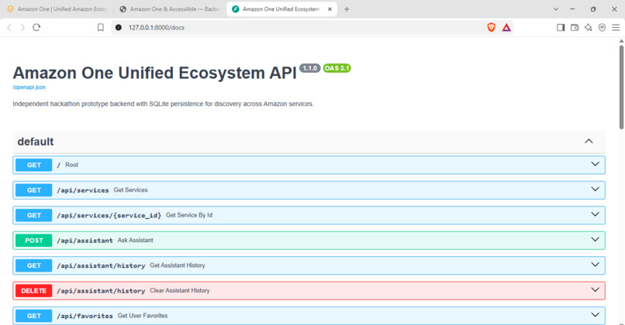Click the /api/services path text

(x=82, y=190)
